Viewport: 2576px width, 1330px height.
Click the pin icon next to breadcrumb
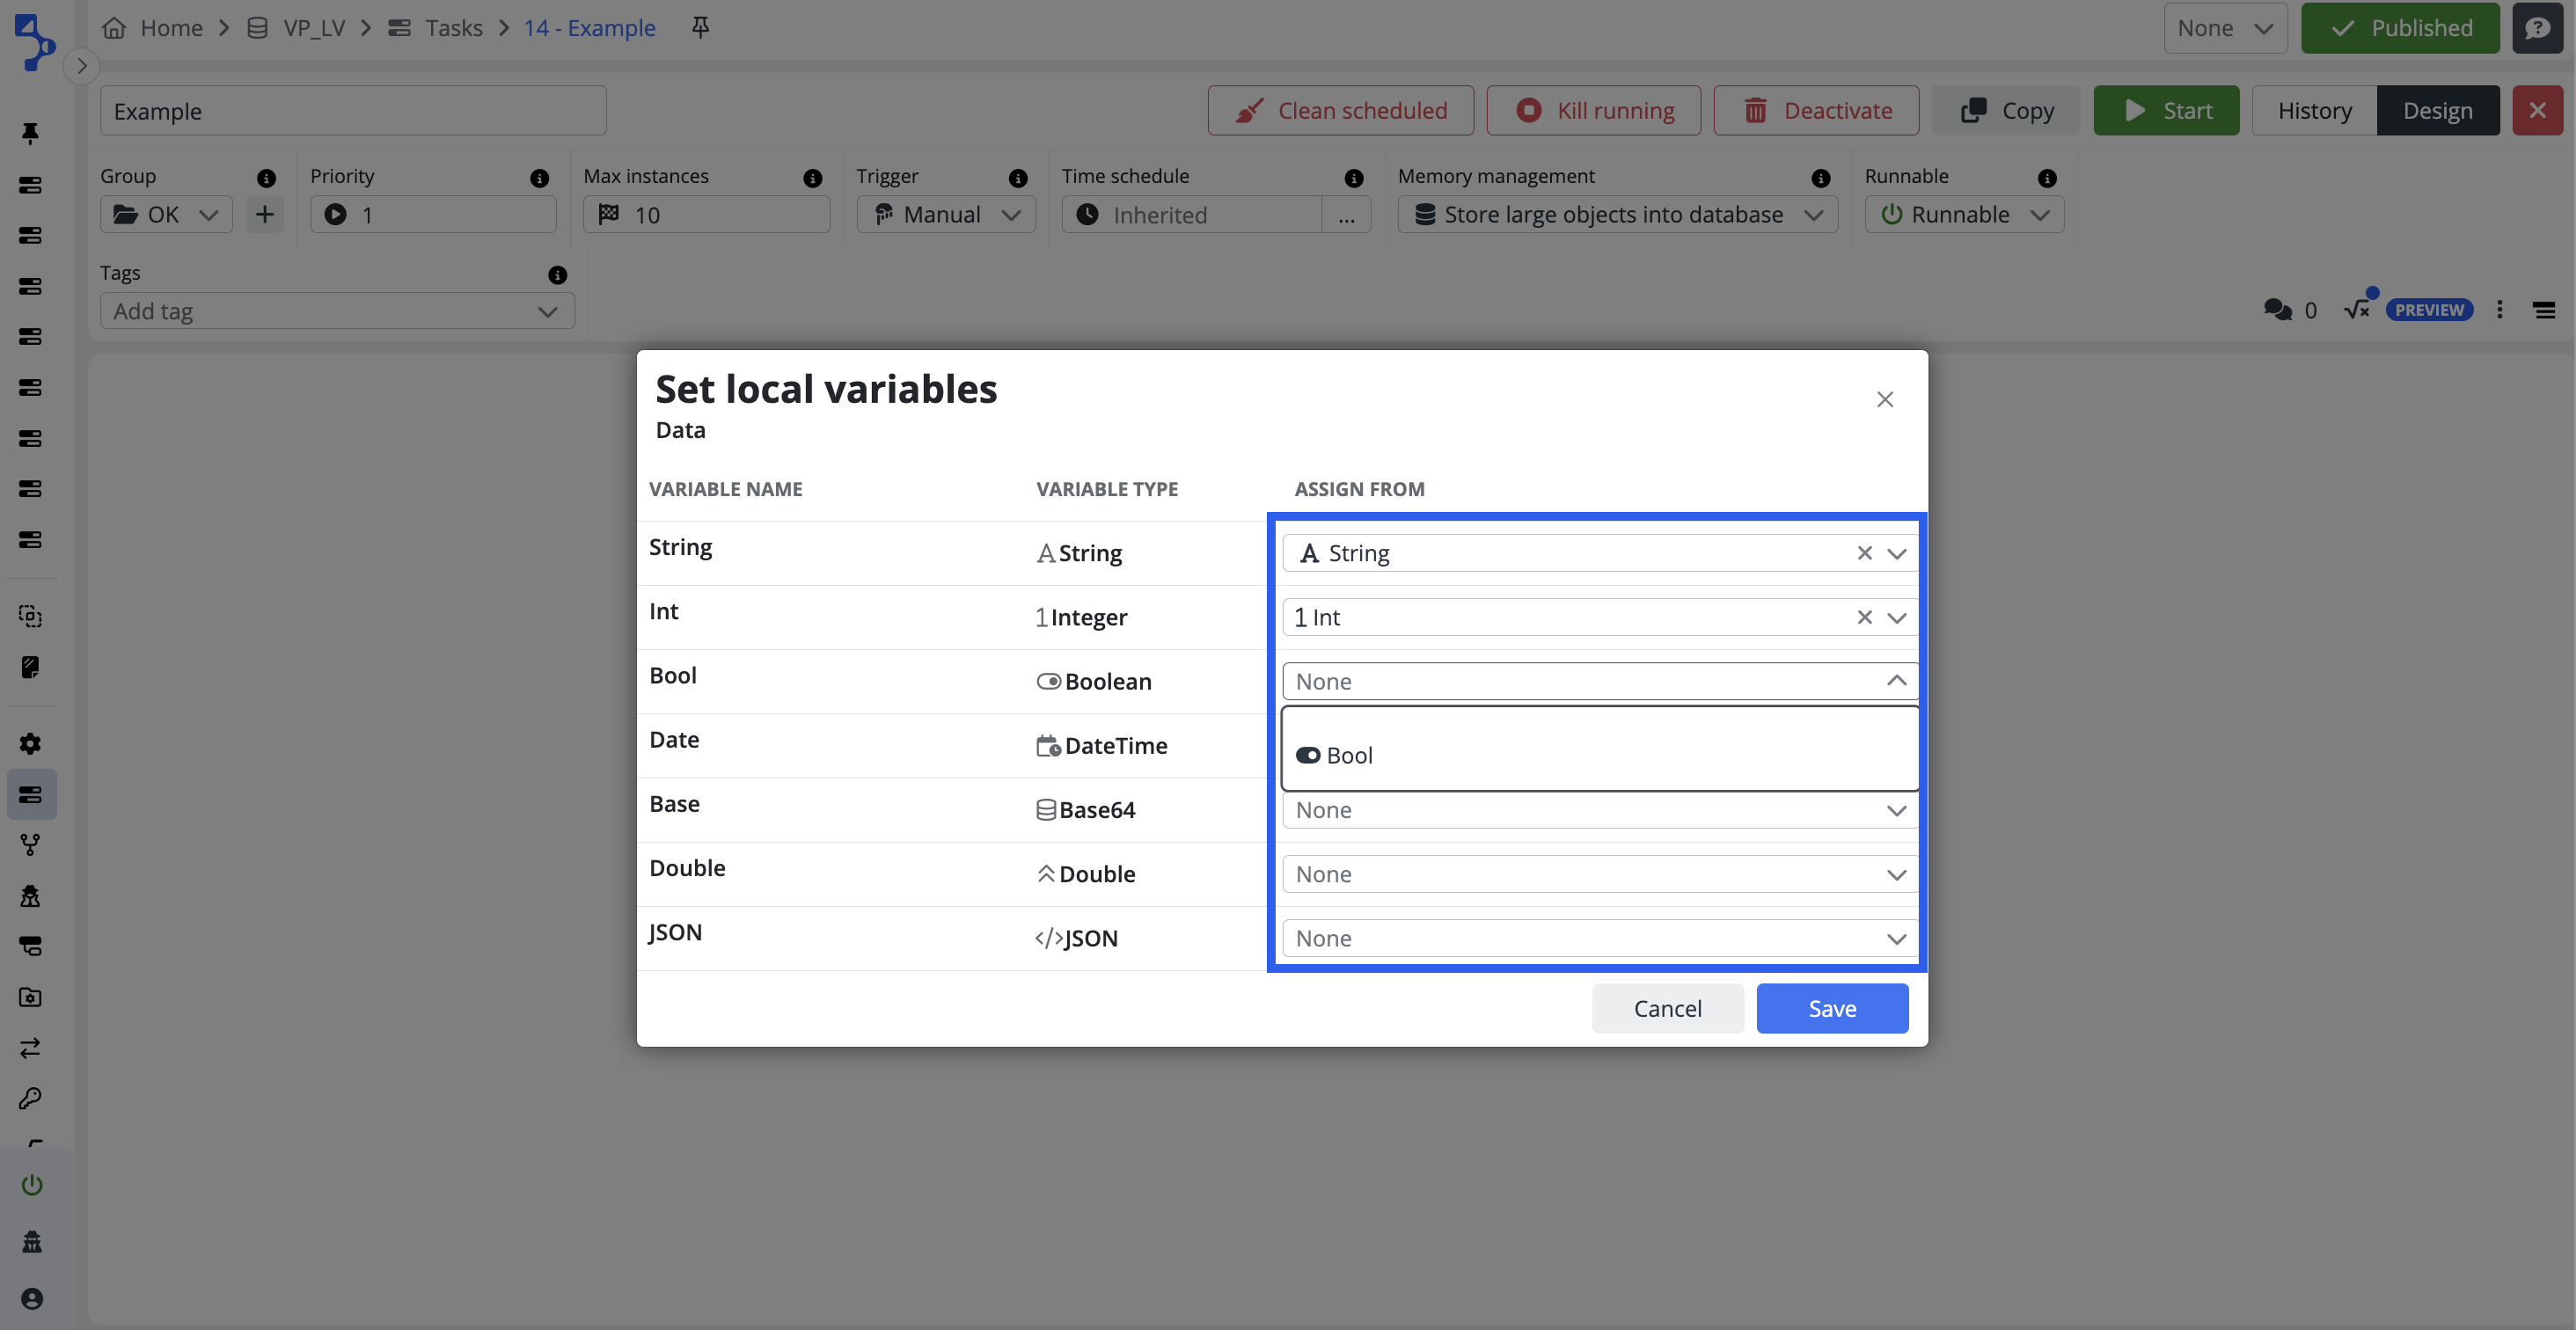[x=700, y=27]
